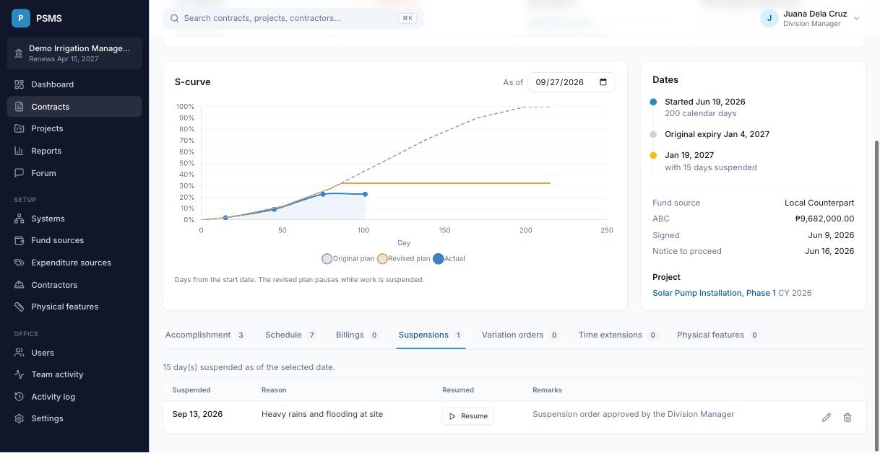The height and width of the screenshot is (453, 880).
Task: Expand the Juana Dela Cruz account menu
Action: [x=811, y=18]
